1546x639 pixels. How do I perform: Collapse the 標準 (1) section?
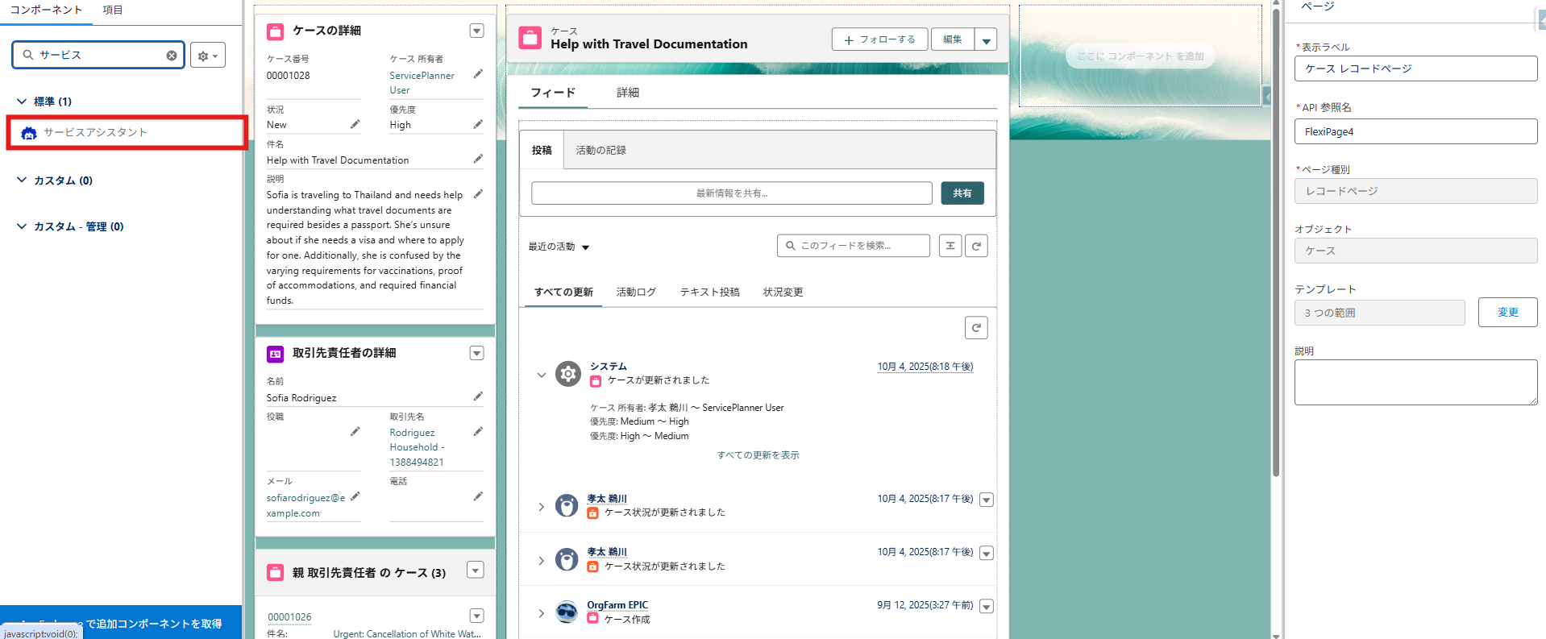tap(22, 102)
